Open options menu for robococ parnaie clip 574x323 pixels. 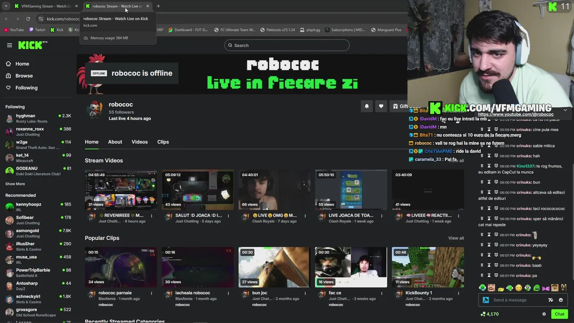coord(152,293)
